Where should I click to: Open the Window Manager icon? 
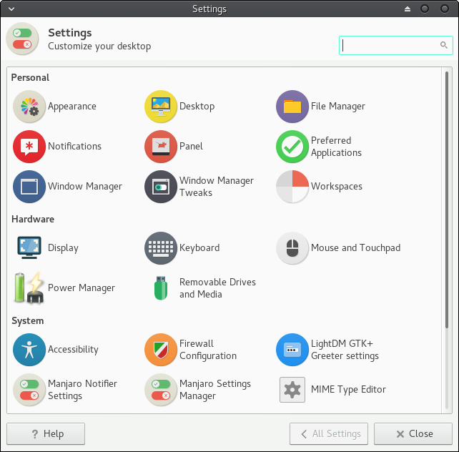[x=29, y=187]
